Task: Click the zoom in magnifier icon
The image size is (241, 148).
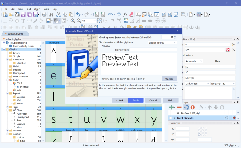Action: [x=73, y=21]
